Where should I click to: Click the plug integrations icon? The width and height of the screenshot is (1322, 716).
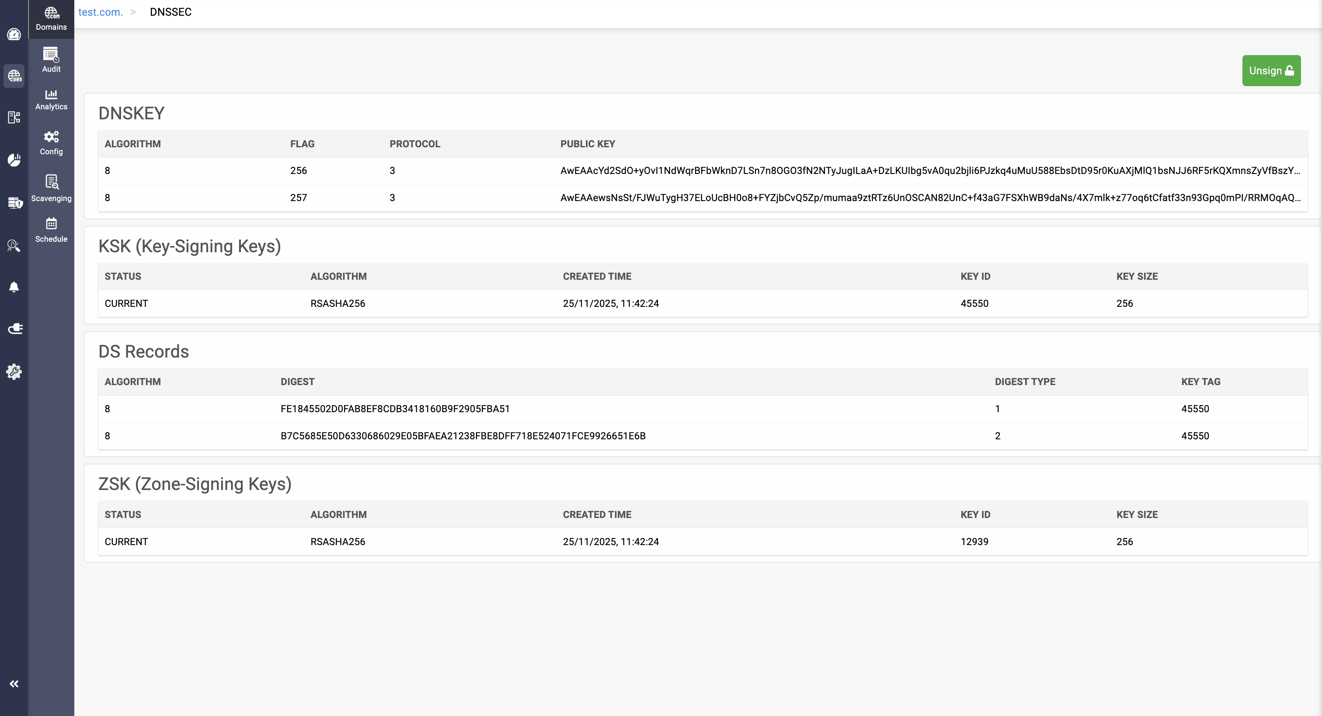point(15,328)
